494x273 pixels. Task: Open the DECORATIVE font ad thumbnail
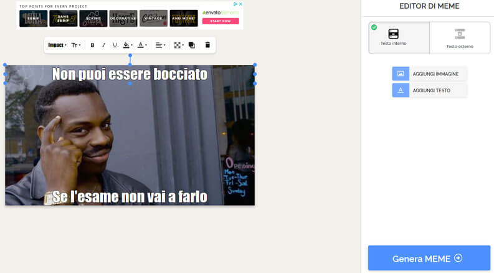tap(123, 18)
